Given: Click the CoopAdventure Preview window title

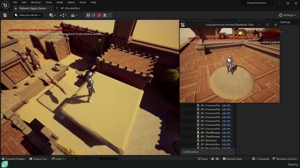Looking at the screenshot, I should coord(230,25).
